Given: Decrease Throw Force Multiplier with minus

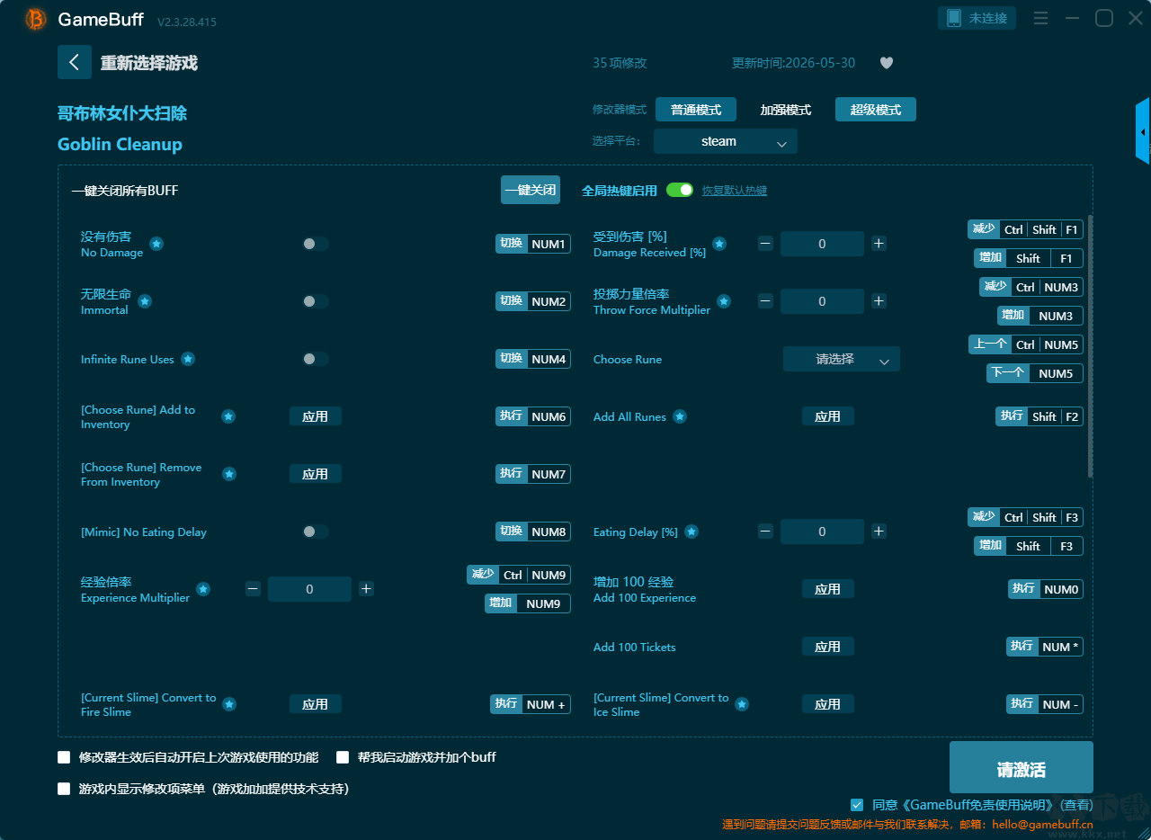Looking at the screenshot, I should coord(765,301).
